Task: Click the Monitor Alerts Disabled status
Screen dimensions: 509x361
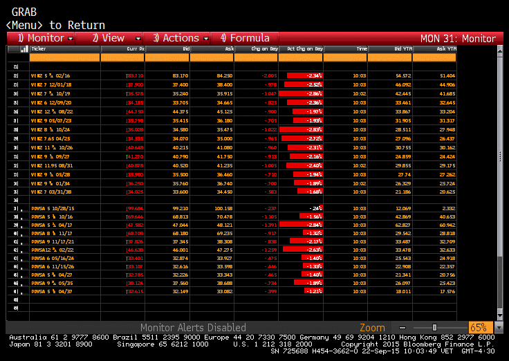Action: pos(193,328)
